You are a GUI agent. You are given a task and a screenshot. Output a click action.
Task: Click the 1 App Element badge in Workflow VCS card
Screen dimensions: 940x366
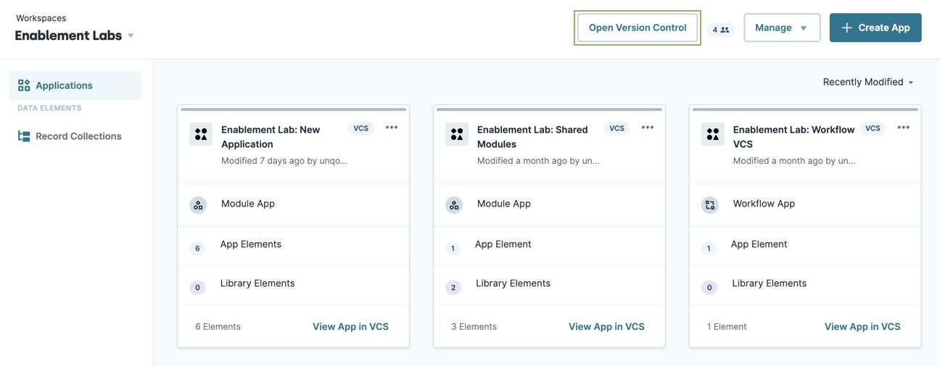(x=709, y=249)
